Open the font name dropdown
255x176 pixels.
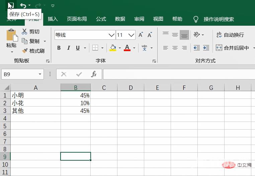(x=111, y=35)
